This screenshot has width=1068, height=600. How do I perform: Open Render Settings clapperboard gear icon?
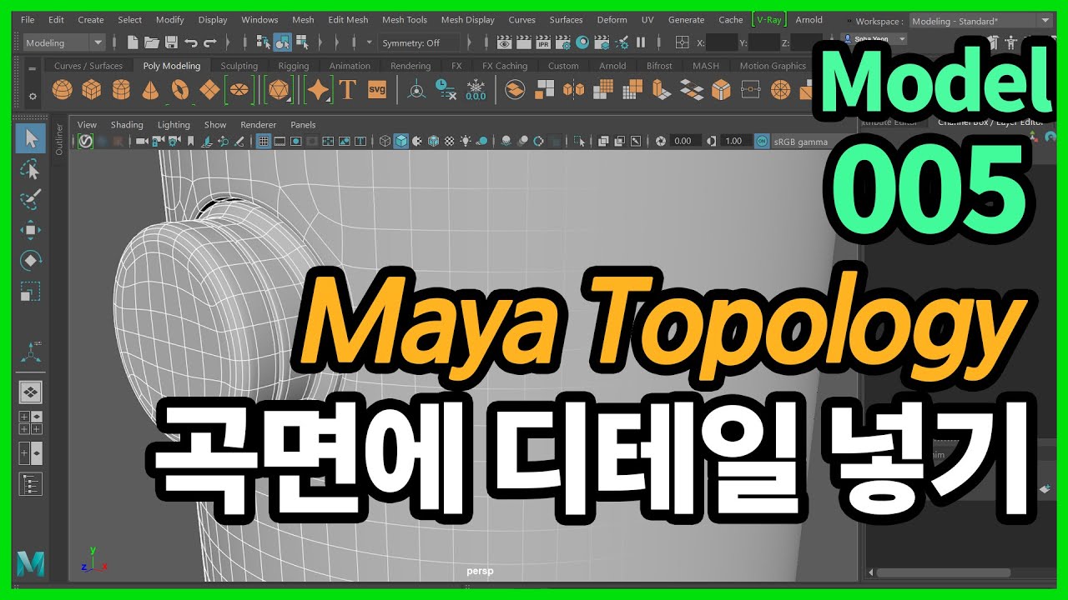(563, 42)
